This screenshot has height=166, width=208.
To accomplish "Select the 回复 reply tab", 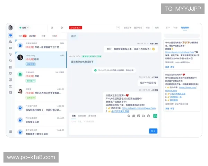I will click(73, 116).
